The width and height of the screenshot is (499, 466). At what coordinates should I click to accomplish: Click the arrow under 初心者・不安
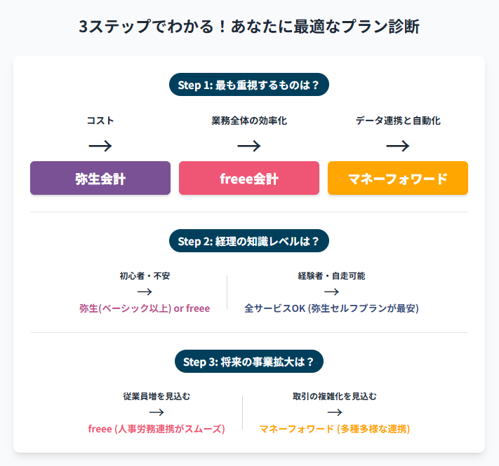(145, 292)
